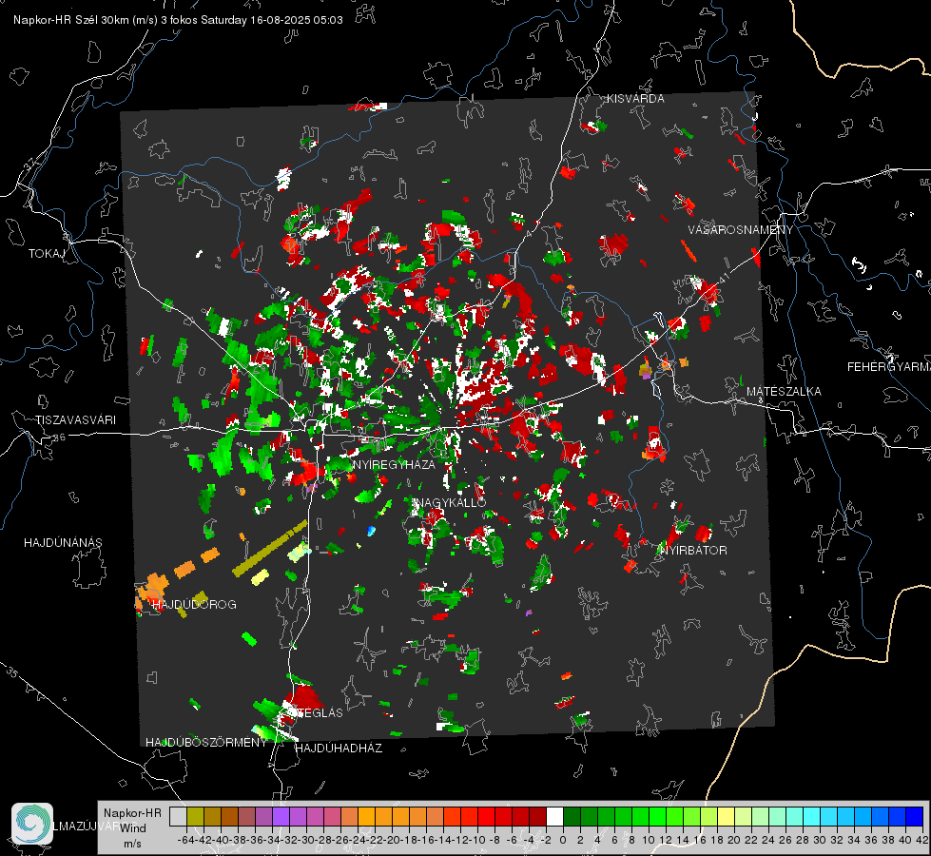Select the NYÍRBÁTOR label
The height and width of the screenshot is (856, 931).
pyautogui.click(x=693, y=550)
